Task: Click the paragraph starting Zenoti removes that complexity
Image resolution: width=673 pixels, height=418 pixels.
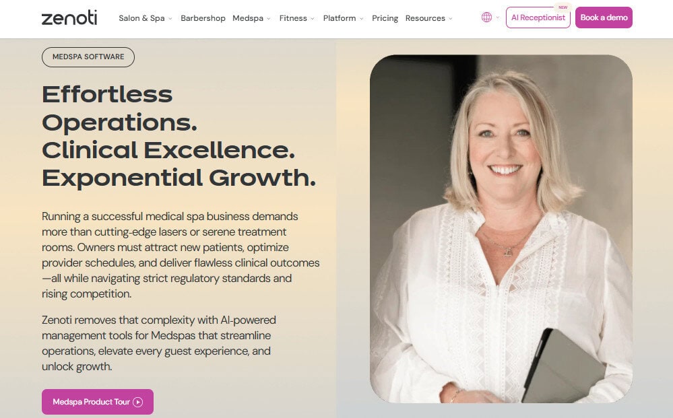Action: [159, 343]
